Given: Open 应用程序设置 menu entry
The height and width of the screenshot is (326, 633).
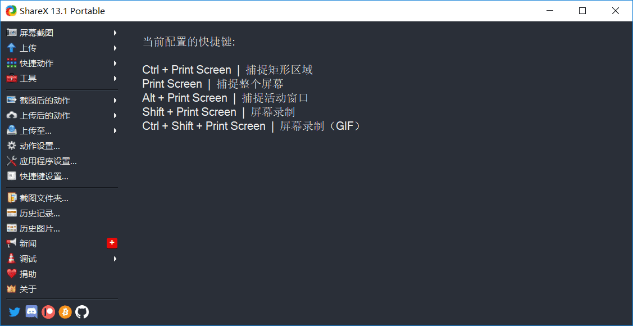Looking at the screenshot, I should [47, 161].
